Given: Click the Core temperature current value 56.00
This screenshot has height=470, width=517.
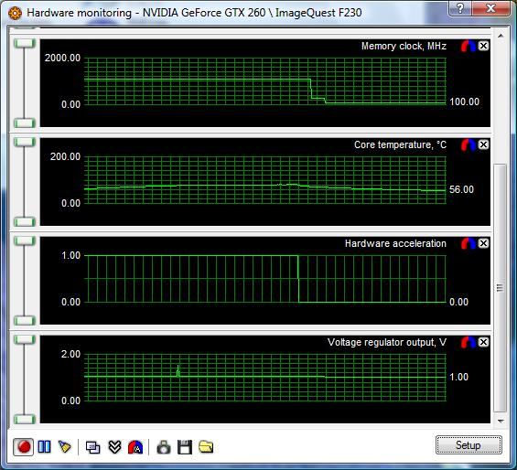Looking at the screenshot, I should pyautogui.click(x=461, y=189).
